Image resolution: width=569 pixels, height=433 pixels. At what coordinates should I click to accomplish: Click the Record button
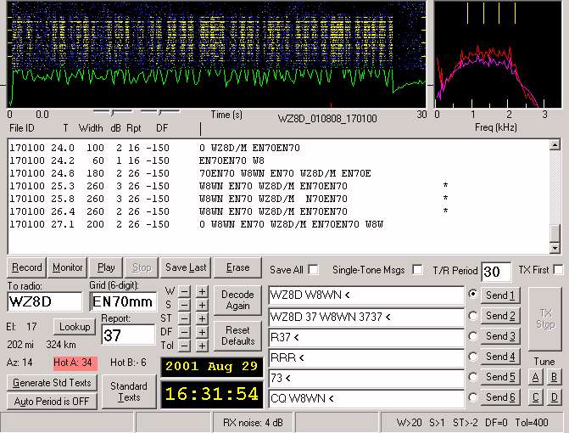[x=26, y=267]
